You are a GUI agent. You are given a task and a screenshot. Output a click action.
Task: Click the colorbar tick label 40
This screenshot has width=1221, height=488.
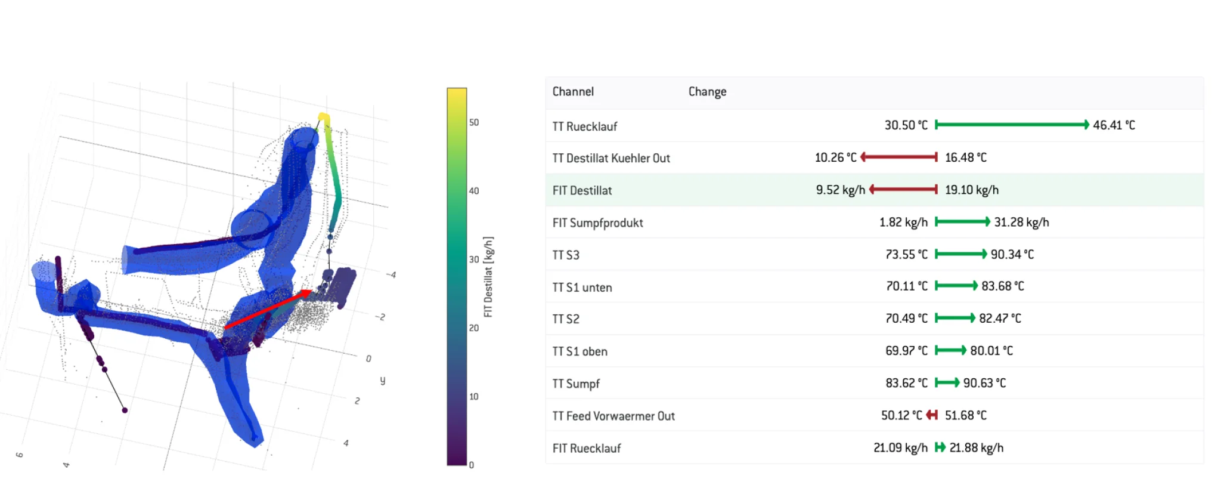(x=474, y=191)
